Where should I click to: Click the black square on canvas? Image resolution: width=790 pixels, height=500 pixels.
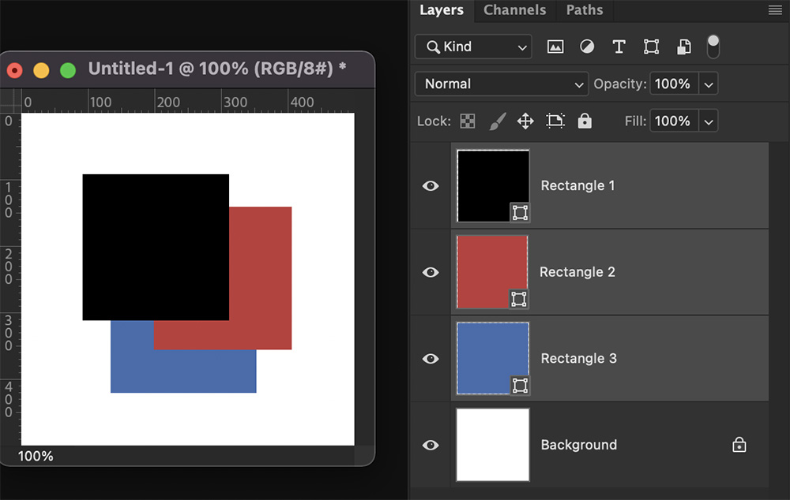pyautogui.click(x=156, y=247)
